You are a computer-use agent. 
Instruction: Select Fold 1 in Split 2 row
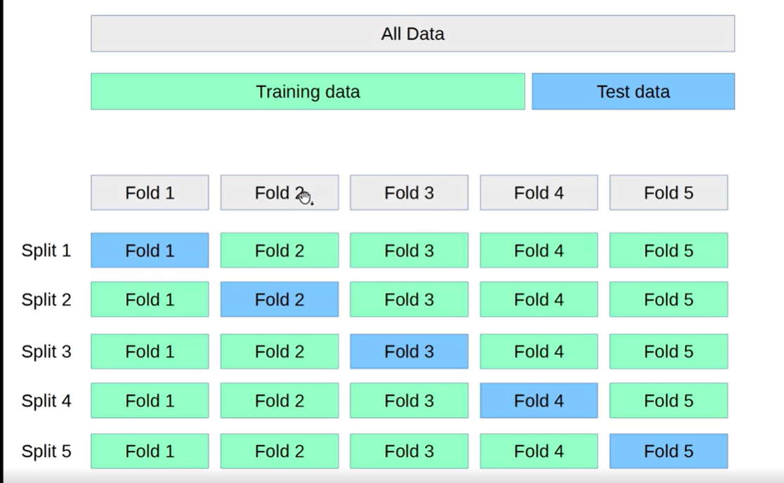(x=150, y=299)
